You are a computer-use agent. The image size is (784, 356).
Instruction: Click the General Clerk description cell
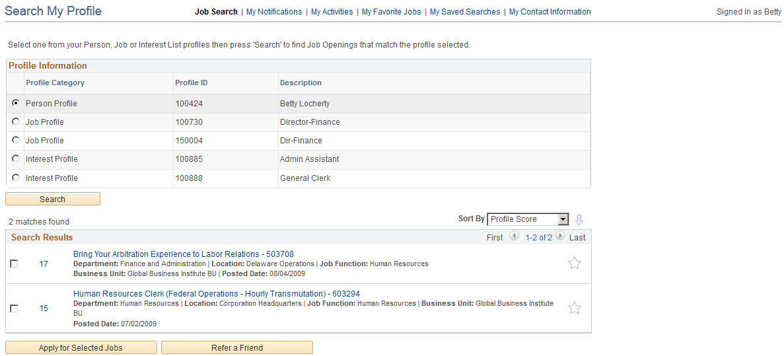(x=305, y=178)
